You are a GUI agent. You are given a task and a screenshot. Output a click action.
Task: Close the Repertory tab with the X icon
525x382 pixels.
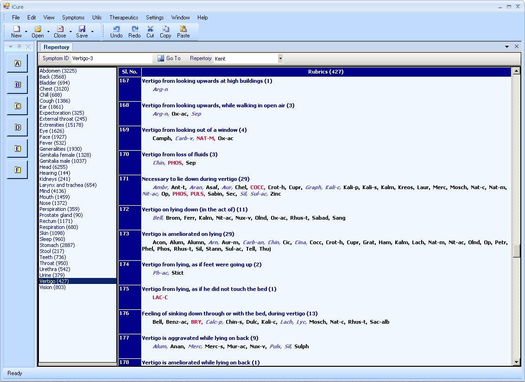pyautogui.click(x=517, y=46)
